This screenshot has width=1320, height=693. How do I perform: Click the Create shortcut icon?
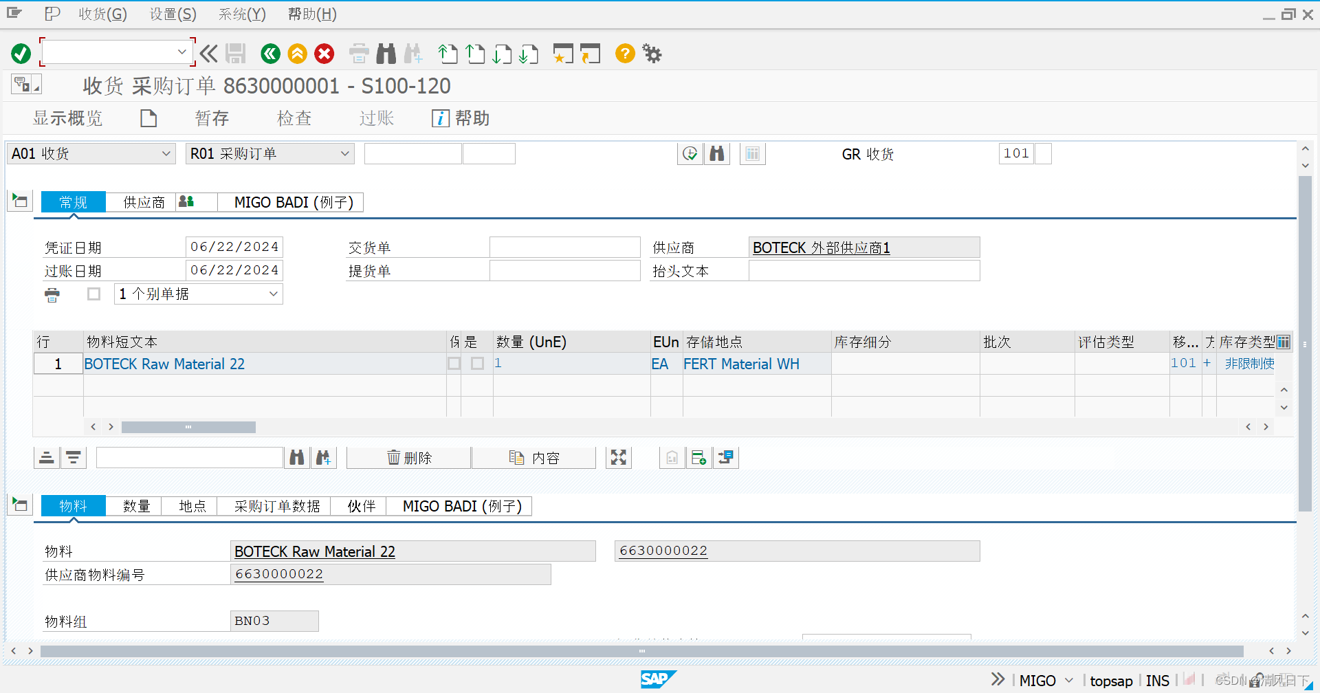[590, 54]
